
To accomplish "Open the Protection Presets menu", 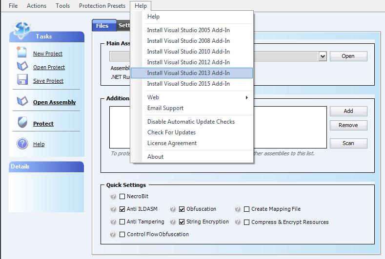I will (102, 6).
